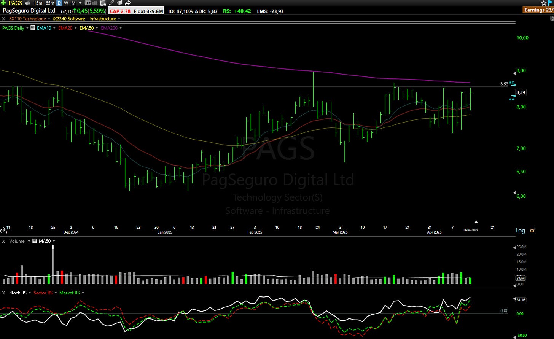Click the time axis expand arrows icon
554x339 pixels.
(x=3, y=230)
